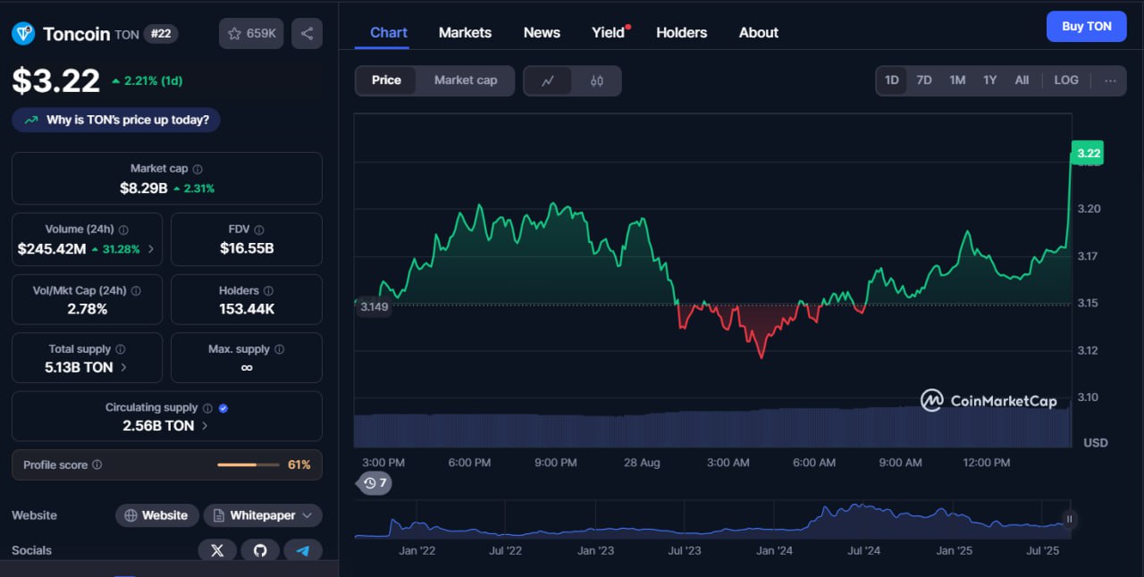Click the $3.22 price heading

coord(55,80)
